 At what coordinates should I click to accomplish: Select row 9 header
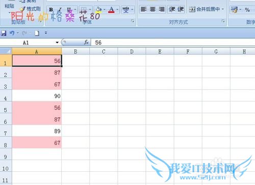(6, 154)
